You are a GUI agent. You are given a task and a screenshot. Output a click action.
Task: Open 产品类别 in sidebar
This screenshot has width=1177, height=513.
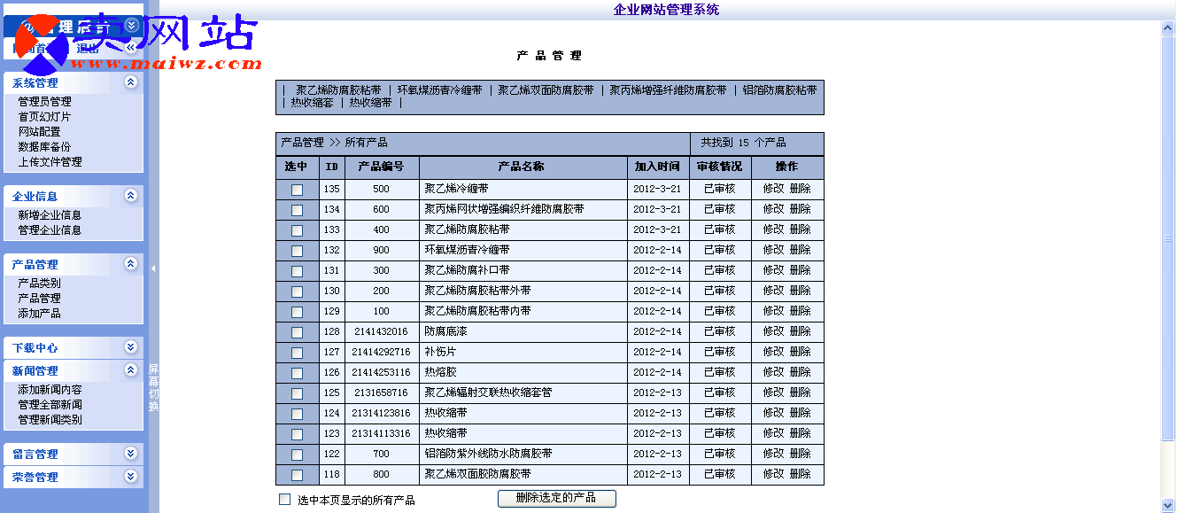[x=39, y=284]
